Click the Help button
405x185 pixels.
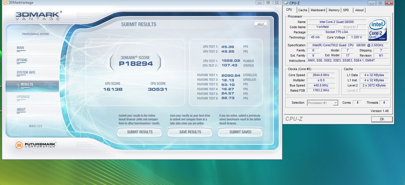coord(261,24)
